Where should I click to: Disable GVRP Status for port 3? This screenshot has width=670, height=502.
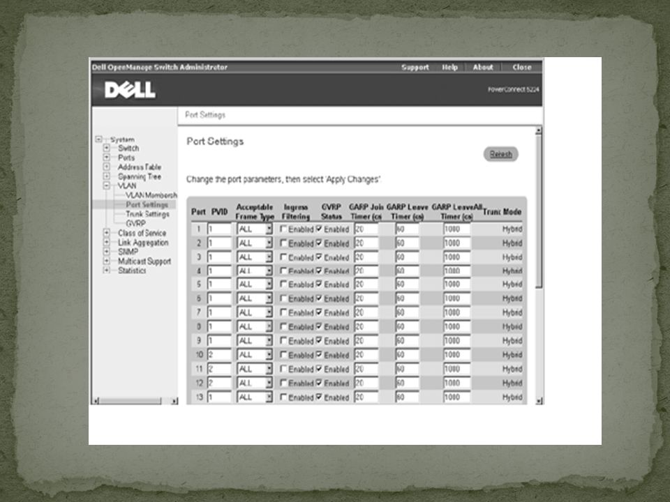(x=319, y=257)
